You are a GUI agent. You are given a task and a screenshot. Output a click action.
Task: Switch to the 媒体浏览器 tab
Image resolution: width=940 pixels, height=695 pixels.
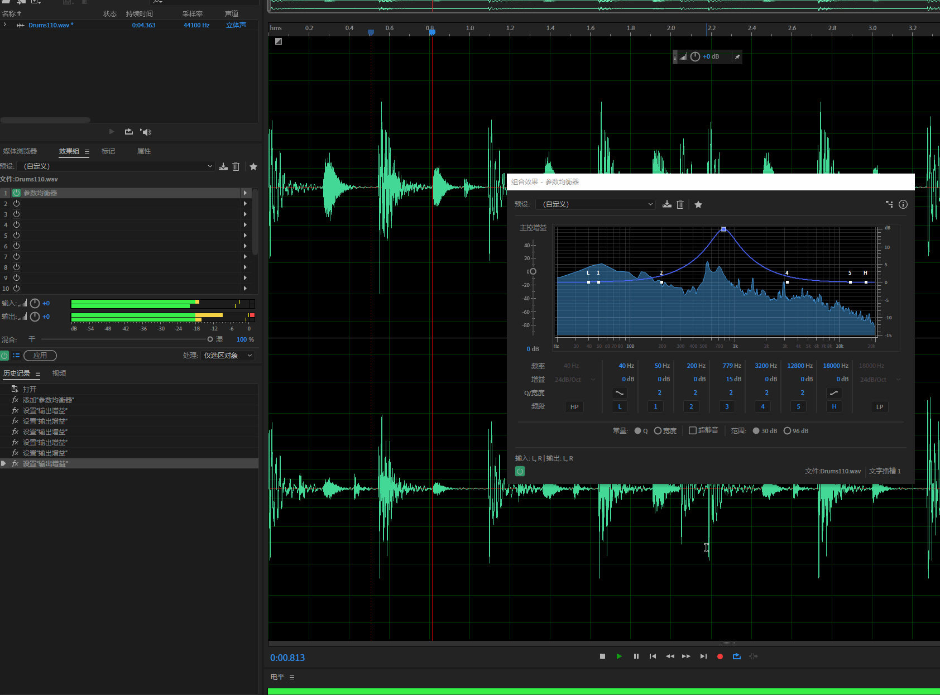(20, 151)
